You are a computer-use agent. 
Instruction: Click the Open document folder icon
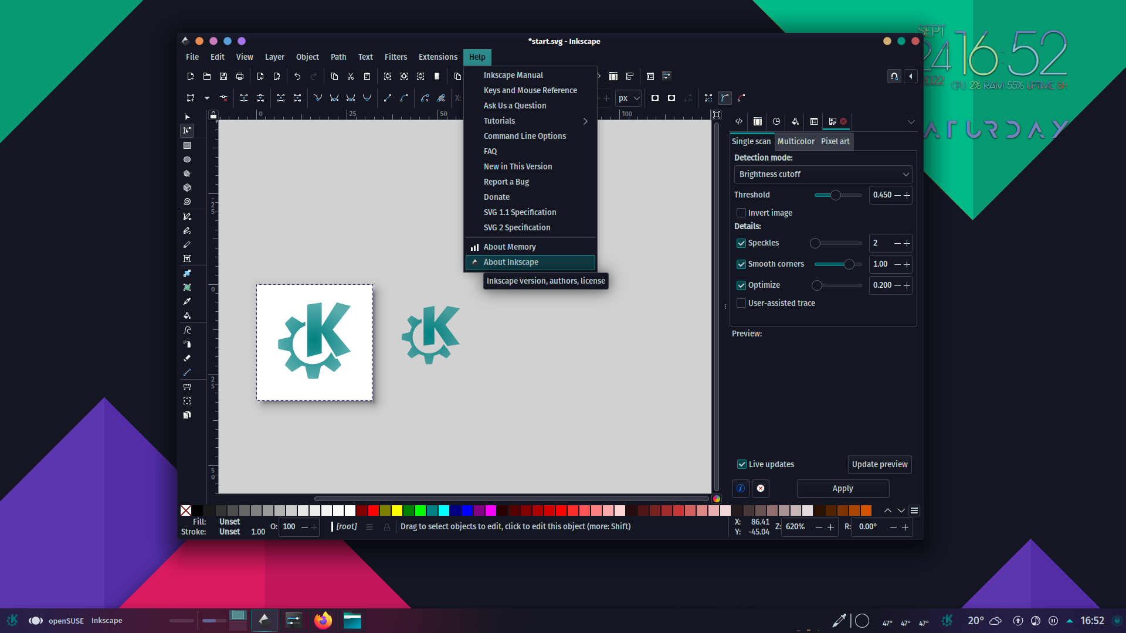point(207,76)
